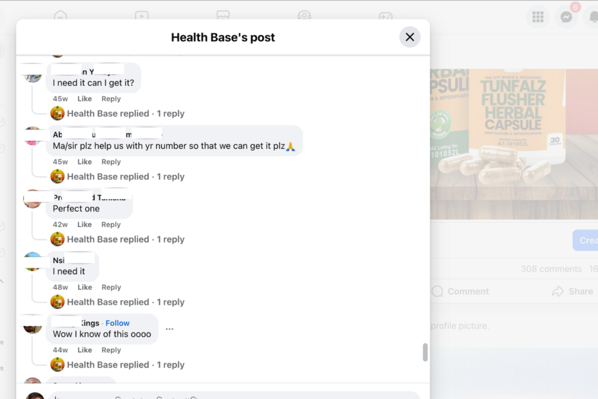Open timestamp 48w on "I need it" comment
The image size is (598, 399).
click(60, 287)
